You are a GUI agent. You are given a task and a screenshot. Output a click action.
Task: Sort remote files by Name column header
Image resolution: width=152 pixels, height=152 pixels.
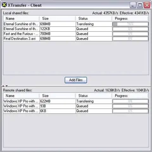tap(21, 96)
